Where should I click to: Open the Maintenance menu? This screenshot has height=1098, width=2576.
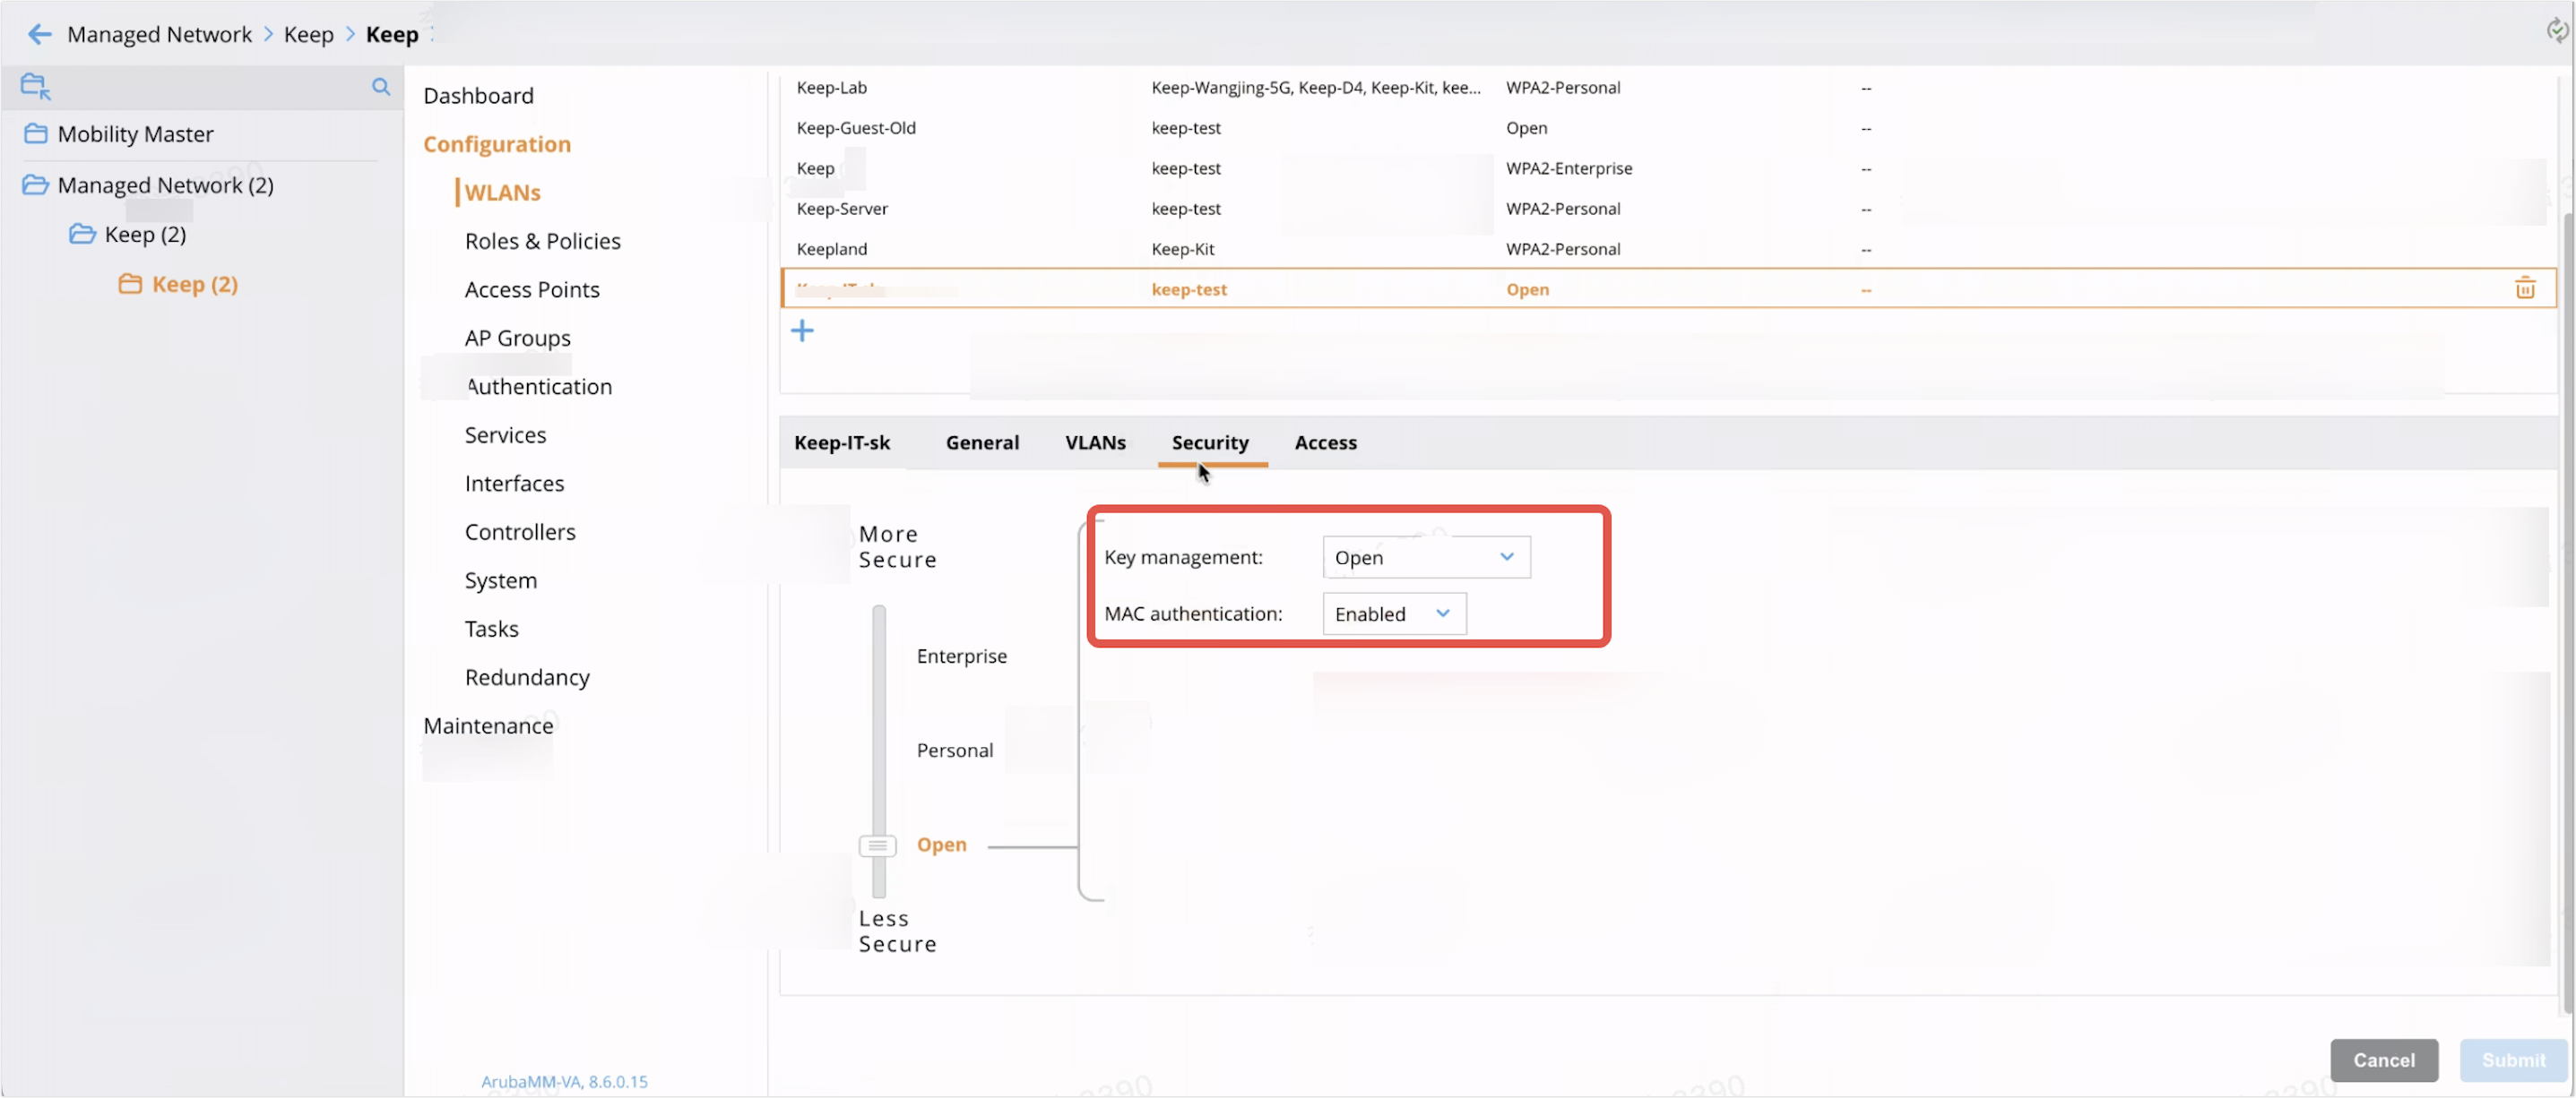click(x=488, y=726)
